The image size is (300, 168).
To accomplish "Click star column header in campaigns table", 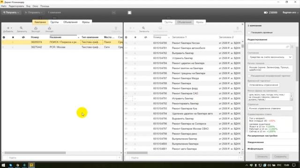I will point(13,37).
